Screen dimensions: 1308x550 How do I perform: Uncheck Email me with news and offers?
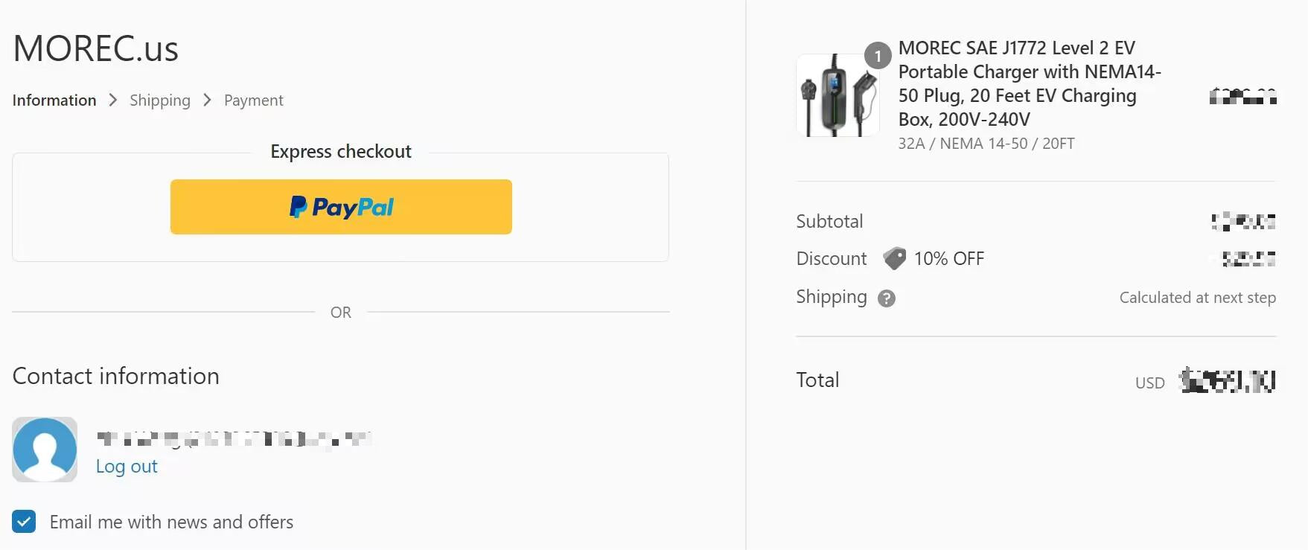click(24, 522)
